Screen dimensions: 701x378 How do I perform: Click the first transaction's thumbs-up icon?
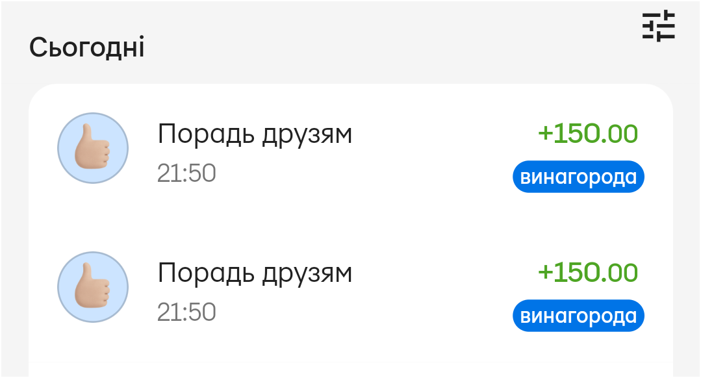tap(93, 148)
